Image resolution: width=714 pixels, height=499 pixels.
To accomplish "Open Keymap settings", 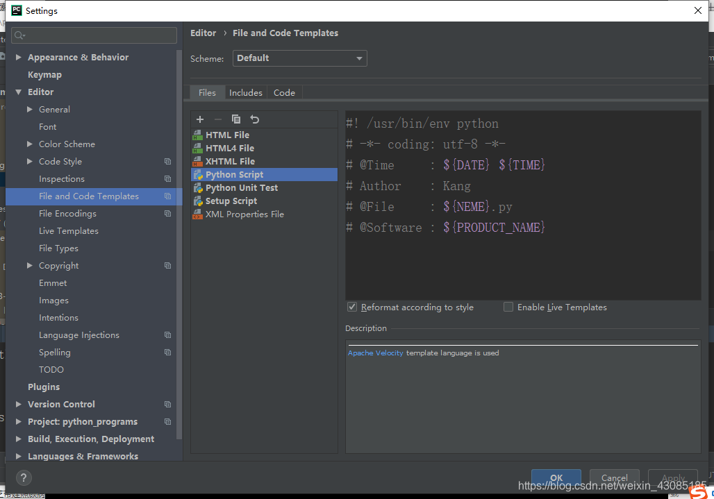I will click(44, 74).
